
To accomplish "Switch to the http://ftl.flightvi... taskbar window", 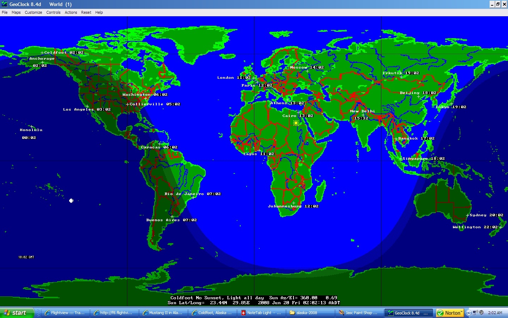I will coord(114,313).
